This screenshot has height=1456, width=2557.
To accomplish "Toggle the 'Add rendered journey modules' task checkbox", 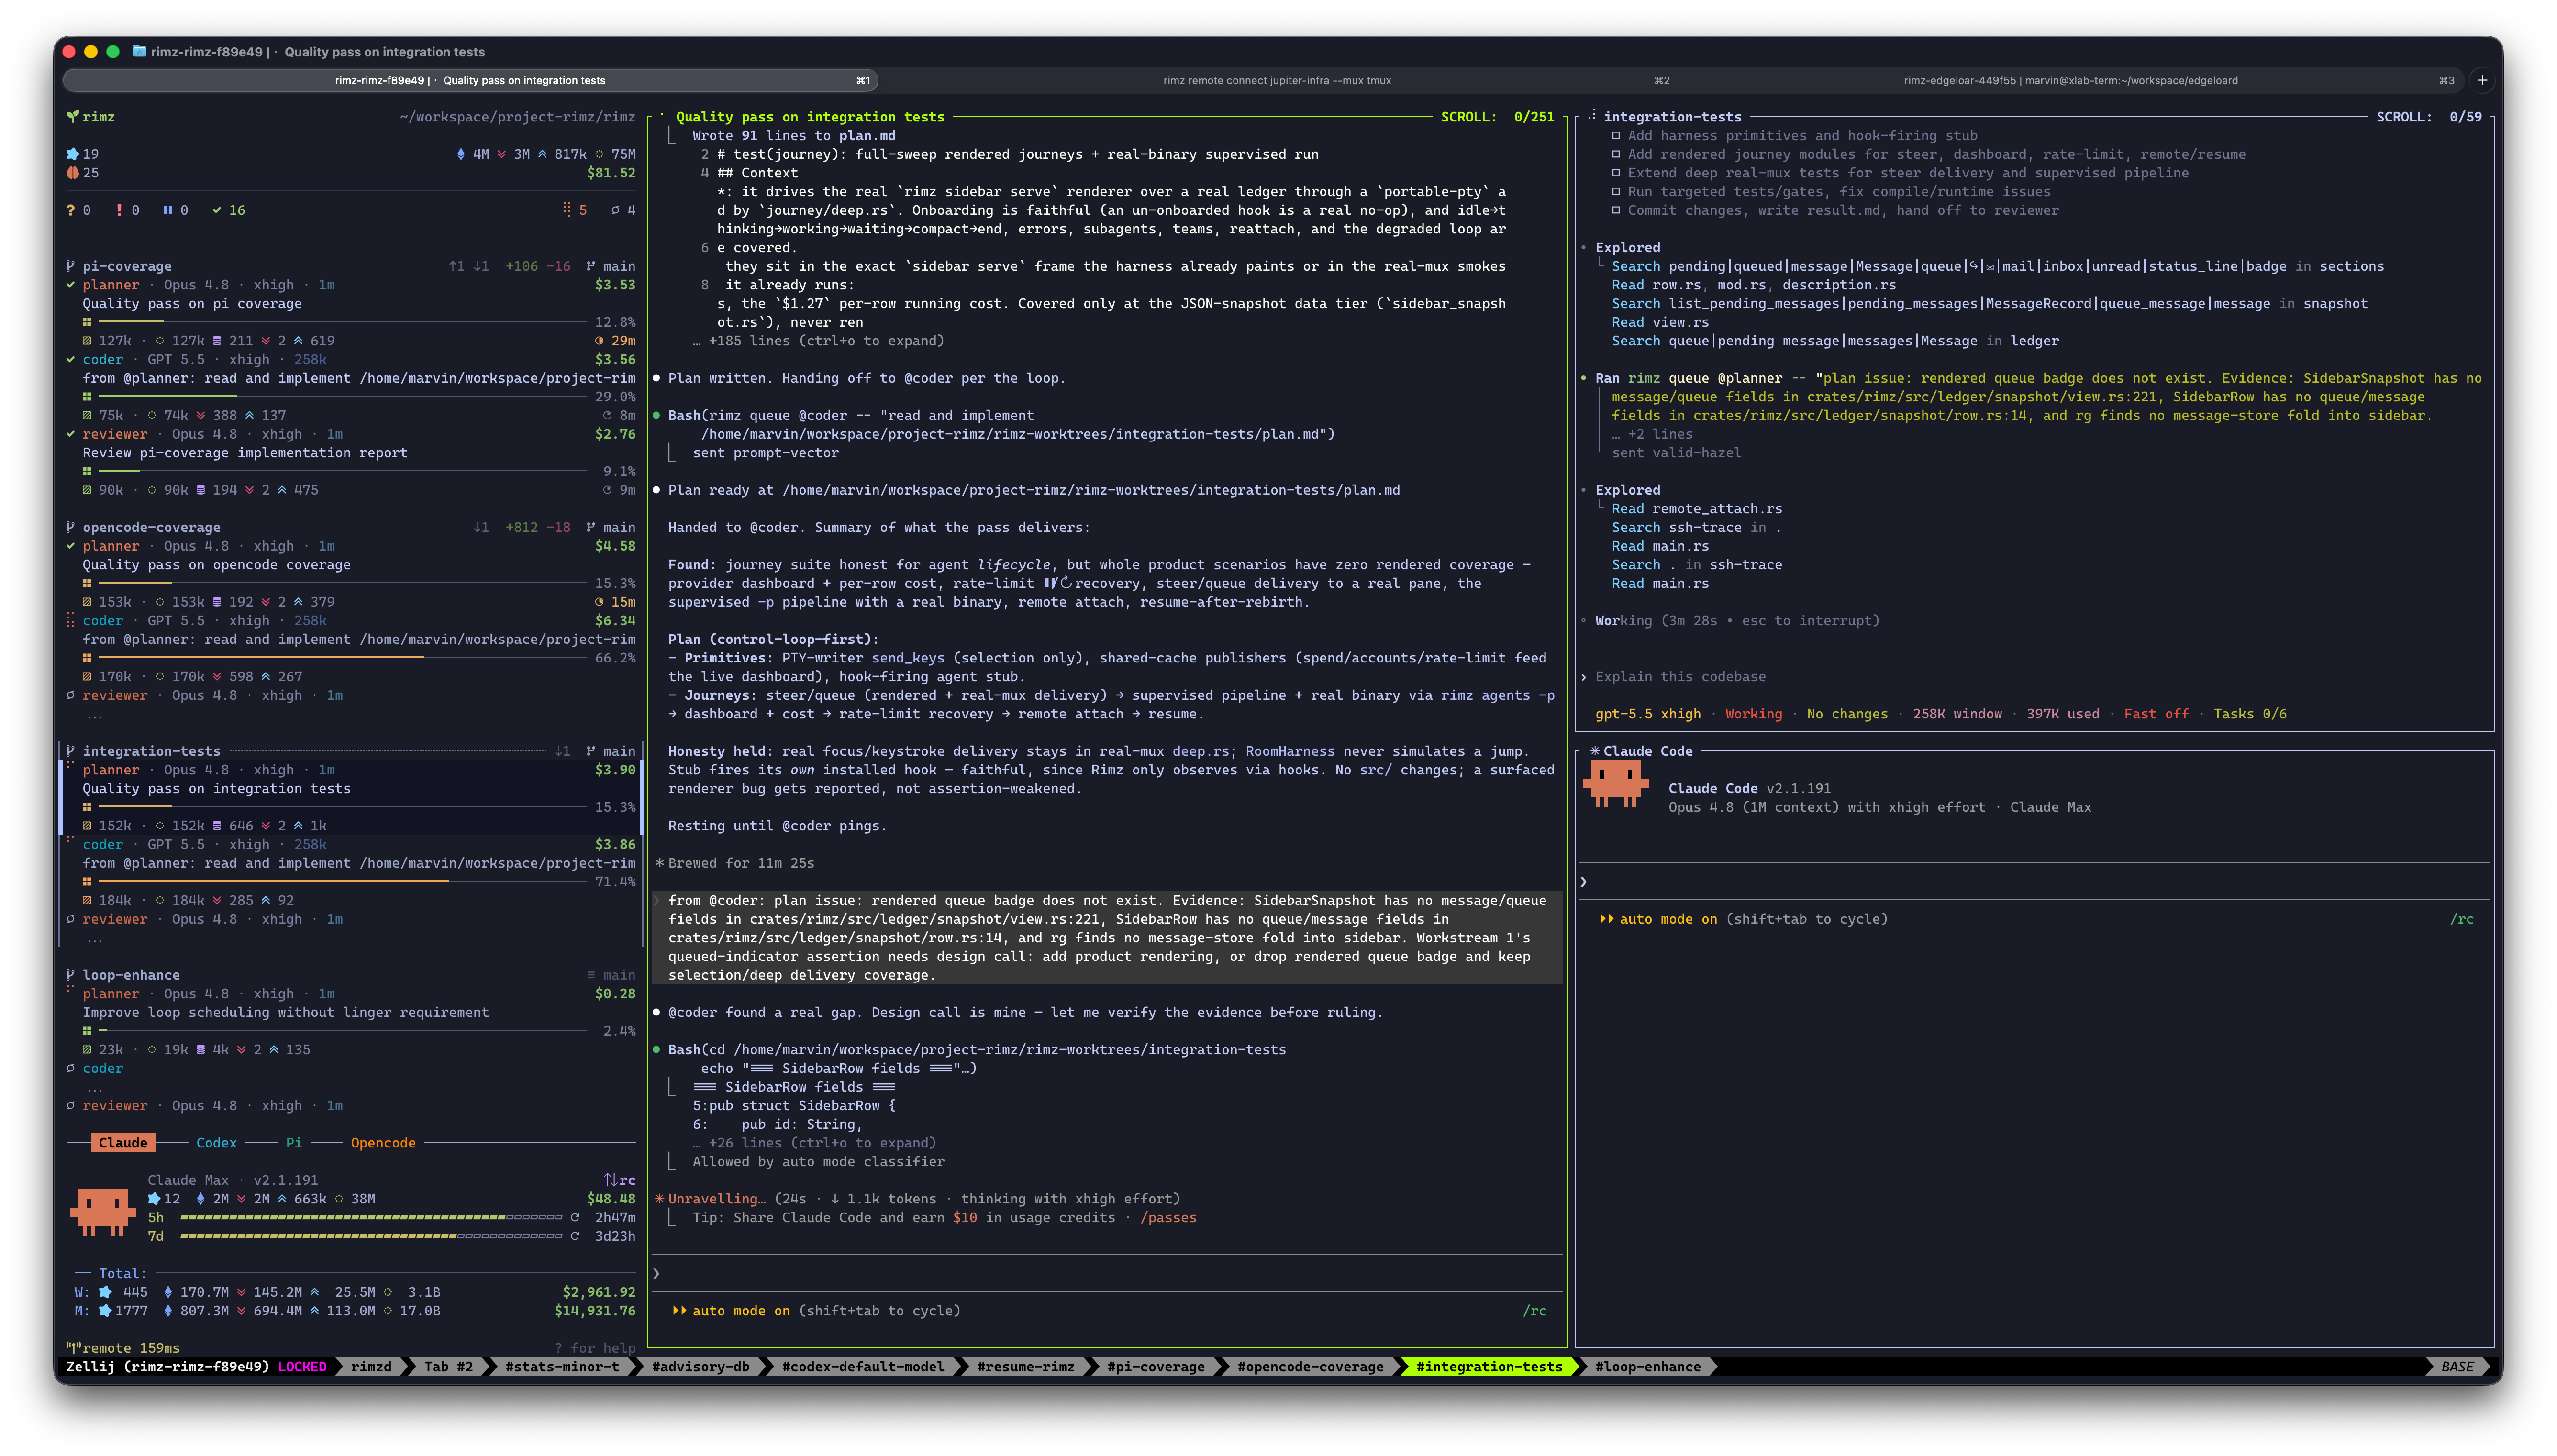I will (x=1616, y=154).
